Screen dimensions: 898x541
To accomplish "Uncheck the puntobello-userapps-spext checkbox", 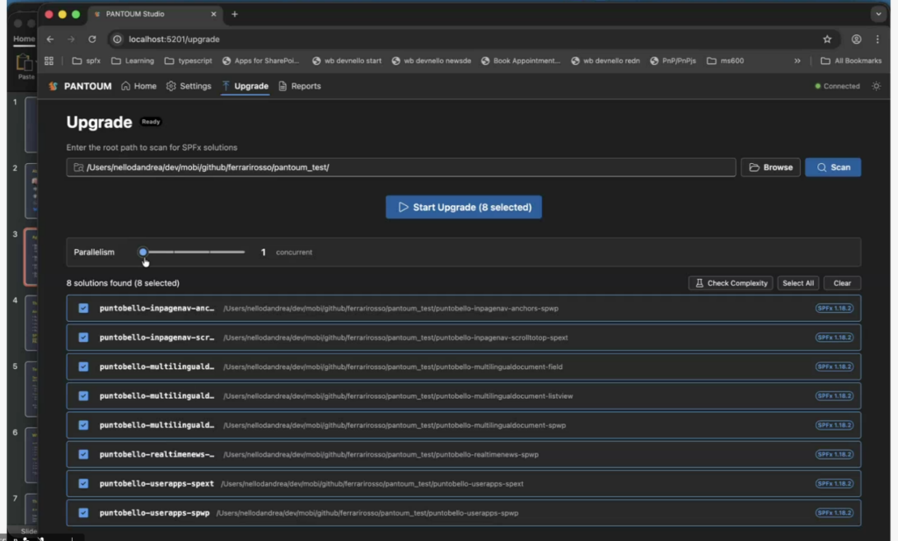I will [x=83, y=483].
